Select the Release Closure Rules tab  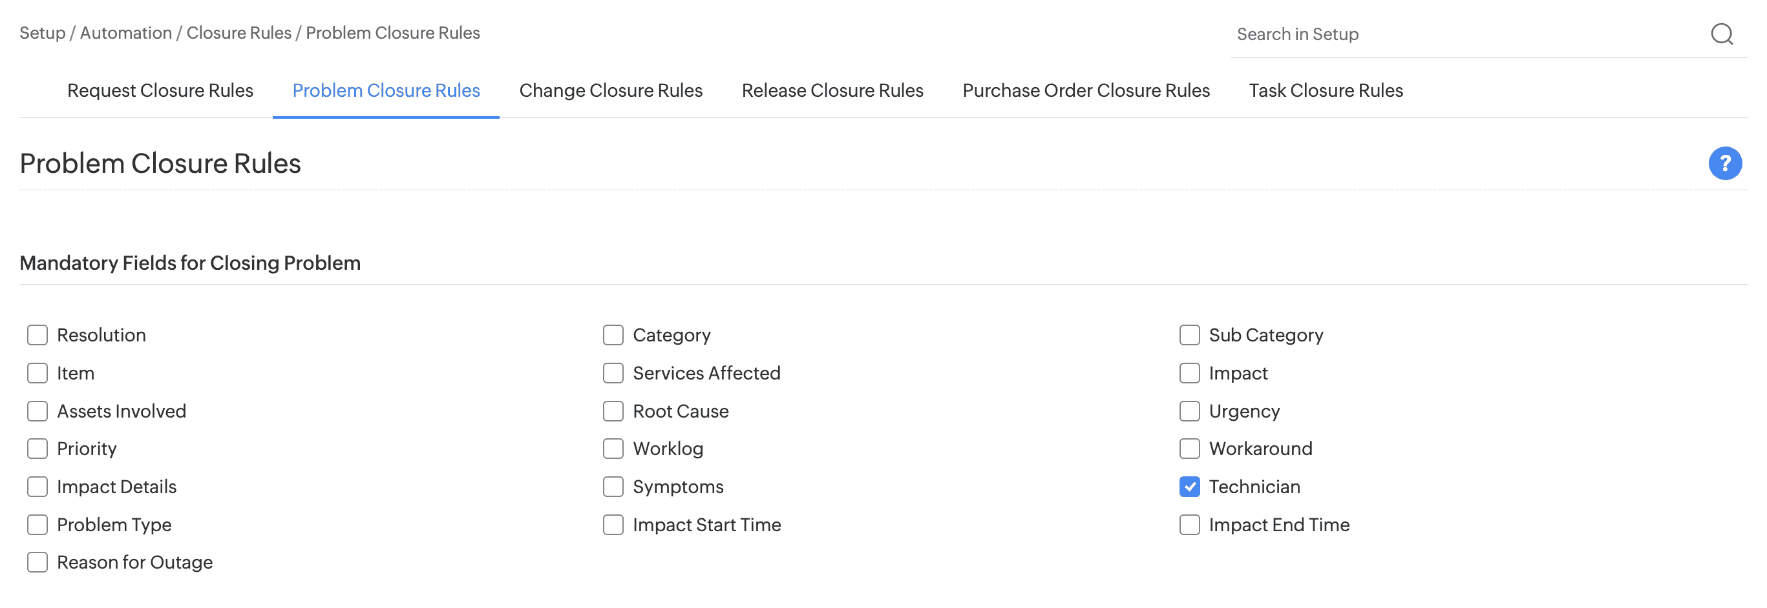pyautogui.click(x=832, y=90)
